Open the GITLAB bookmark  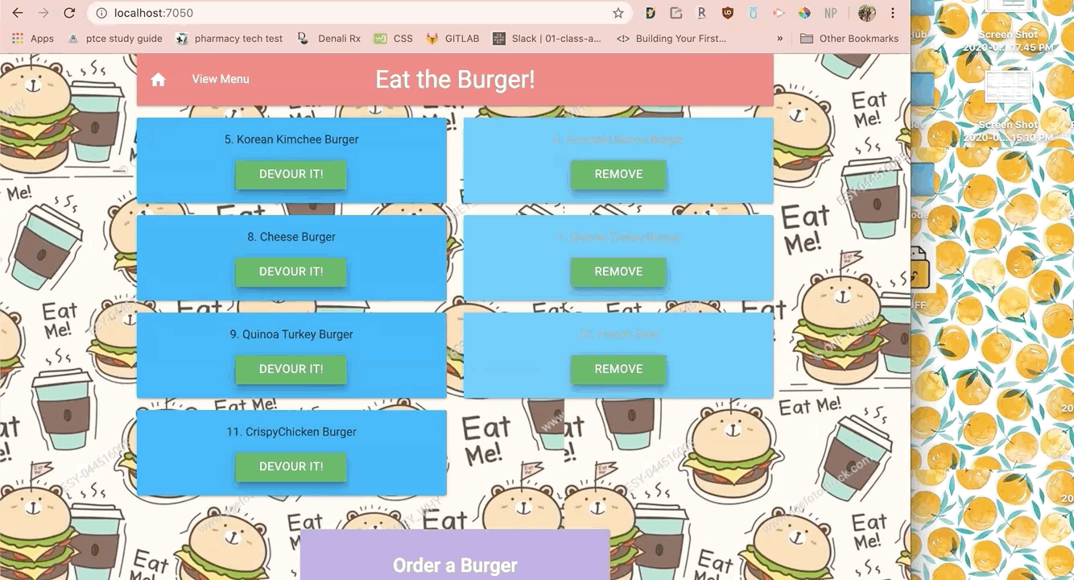453,39
